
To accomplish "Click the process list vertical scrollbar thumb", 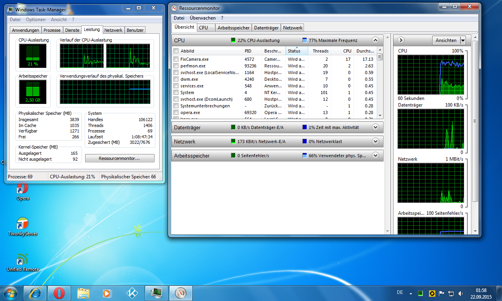I will 380,57.
